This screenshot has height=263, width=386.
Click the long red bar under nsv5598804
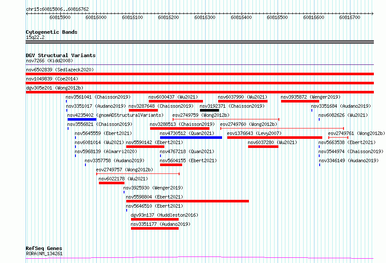tap(188, 201)
